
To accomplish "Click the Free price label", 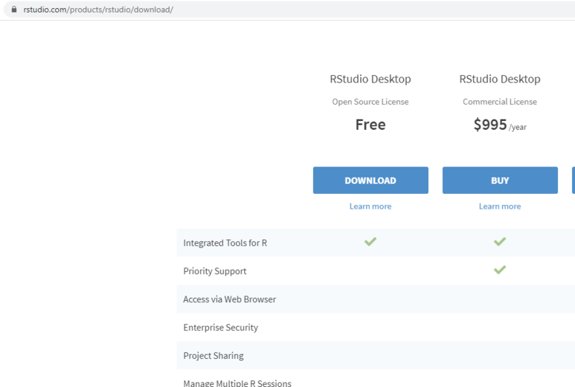I will click(370, 125).
